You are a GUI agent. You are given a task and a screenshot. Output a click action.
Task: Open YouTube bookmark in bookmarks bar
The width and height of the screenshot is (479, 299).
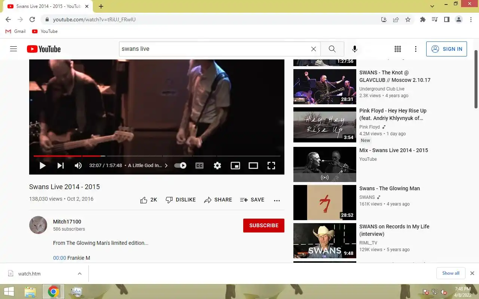click(45, 31)
